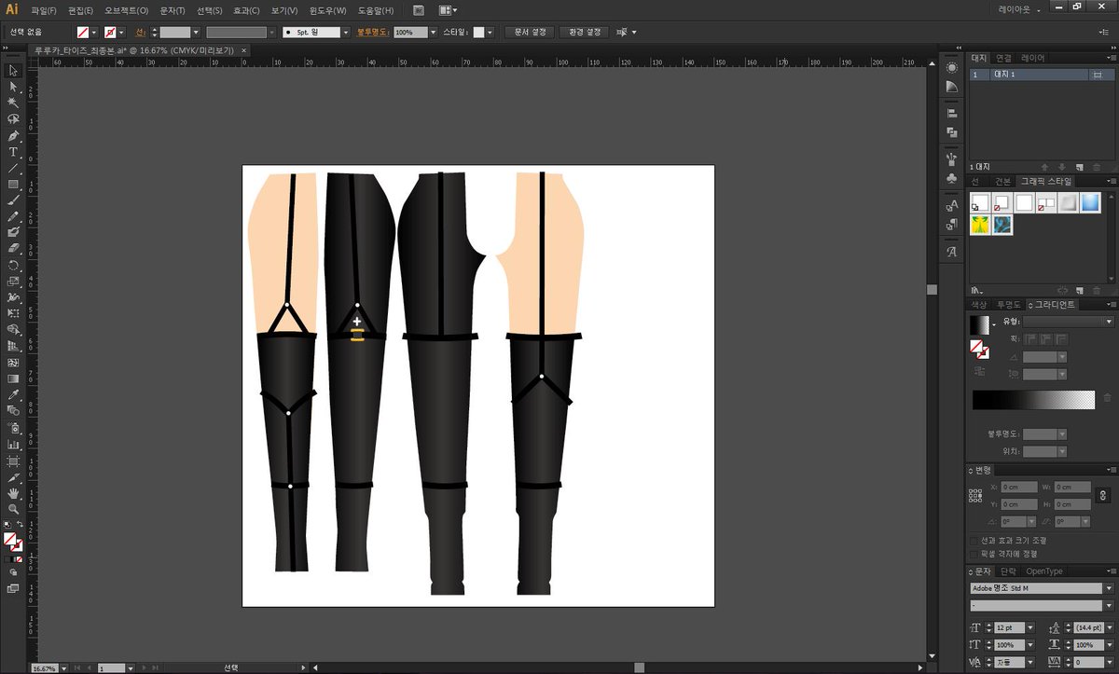Select the Direct Selection tool
Screen dimensions: 1119x674
13,87
